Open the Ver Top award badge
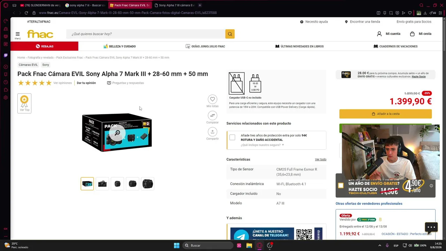The width and height of the screenshot is (446, 251). pyautogui.click(x=24, y=103)
